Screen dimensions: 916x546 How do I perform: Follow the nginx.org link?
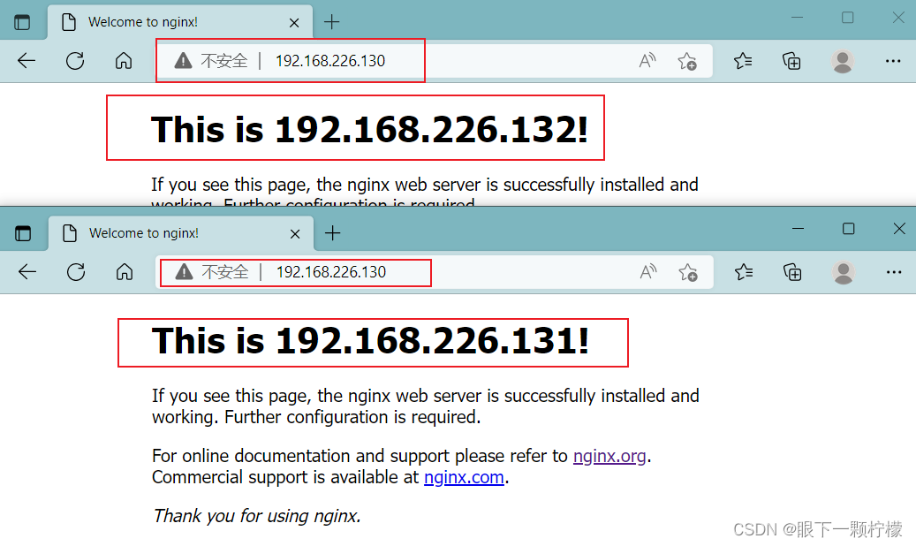(609, 455)
